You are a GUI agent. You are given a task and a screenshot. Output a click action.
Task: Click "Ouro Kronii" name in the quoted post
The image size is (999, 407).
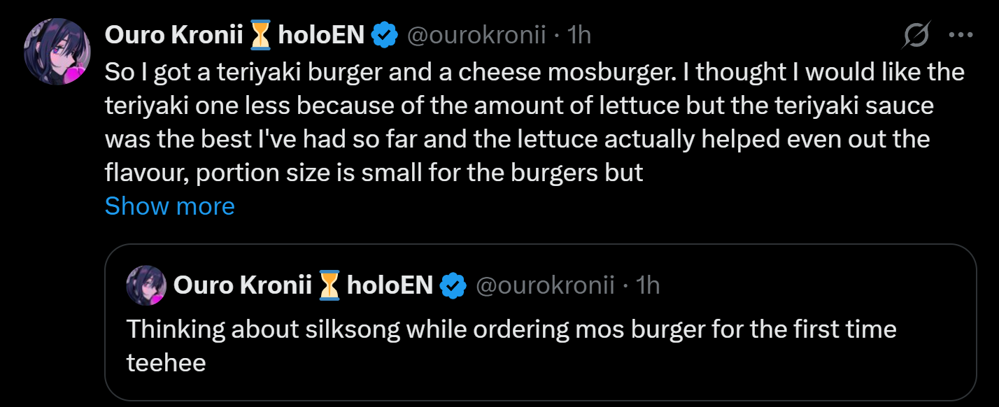tap(242, 285)
